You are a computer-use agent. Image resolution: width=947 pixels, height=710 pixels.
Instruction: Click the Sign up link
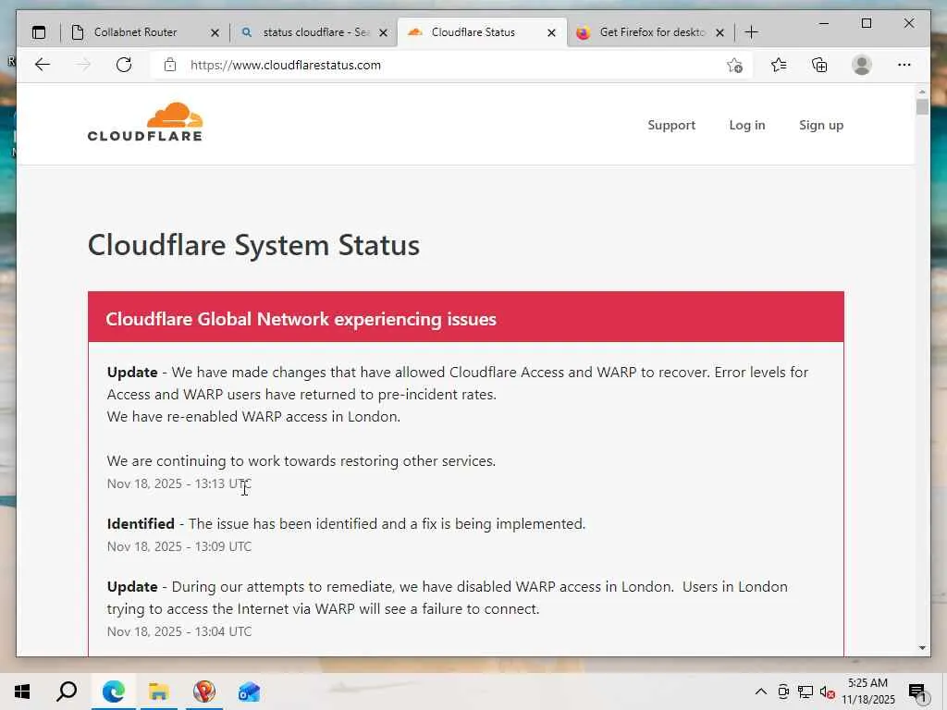pyautogui.click(x=821, y=125)
